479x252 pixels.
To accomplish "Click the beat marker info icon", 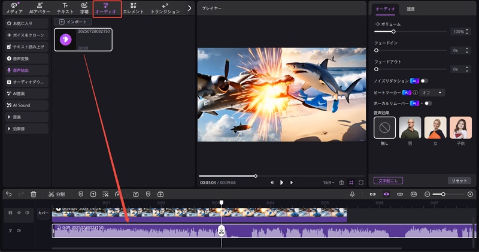I will click(x=415, y=93).
